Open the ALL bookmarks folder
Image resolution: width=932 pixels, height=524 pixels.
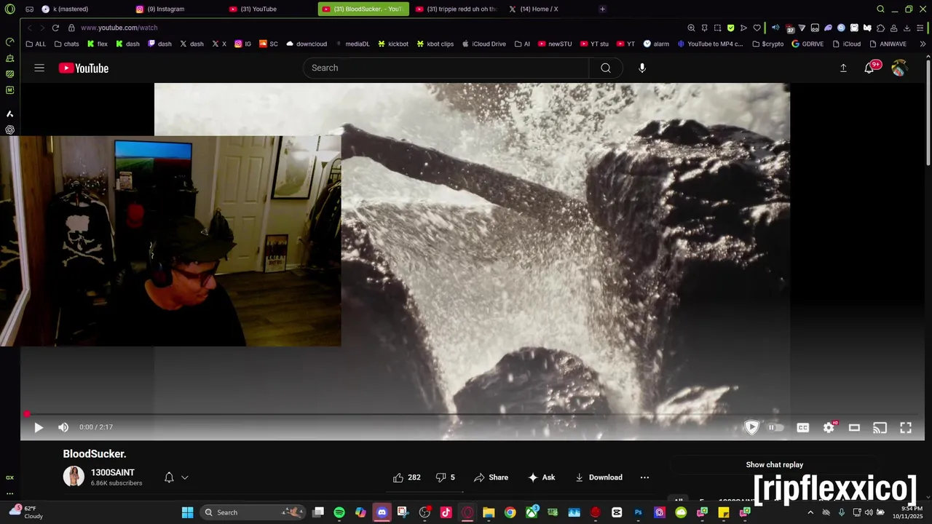(36, 44)
